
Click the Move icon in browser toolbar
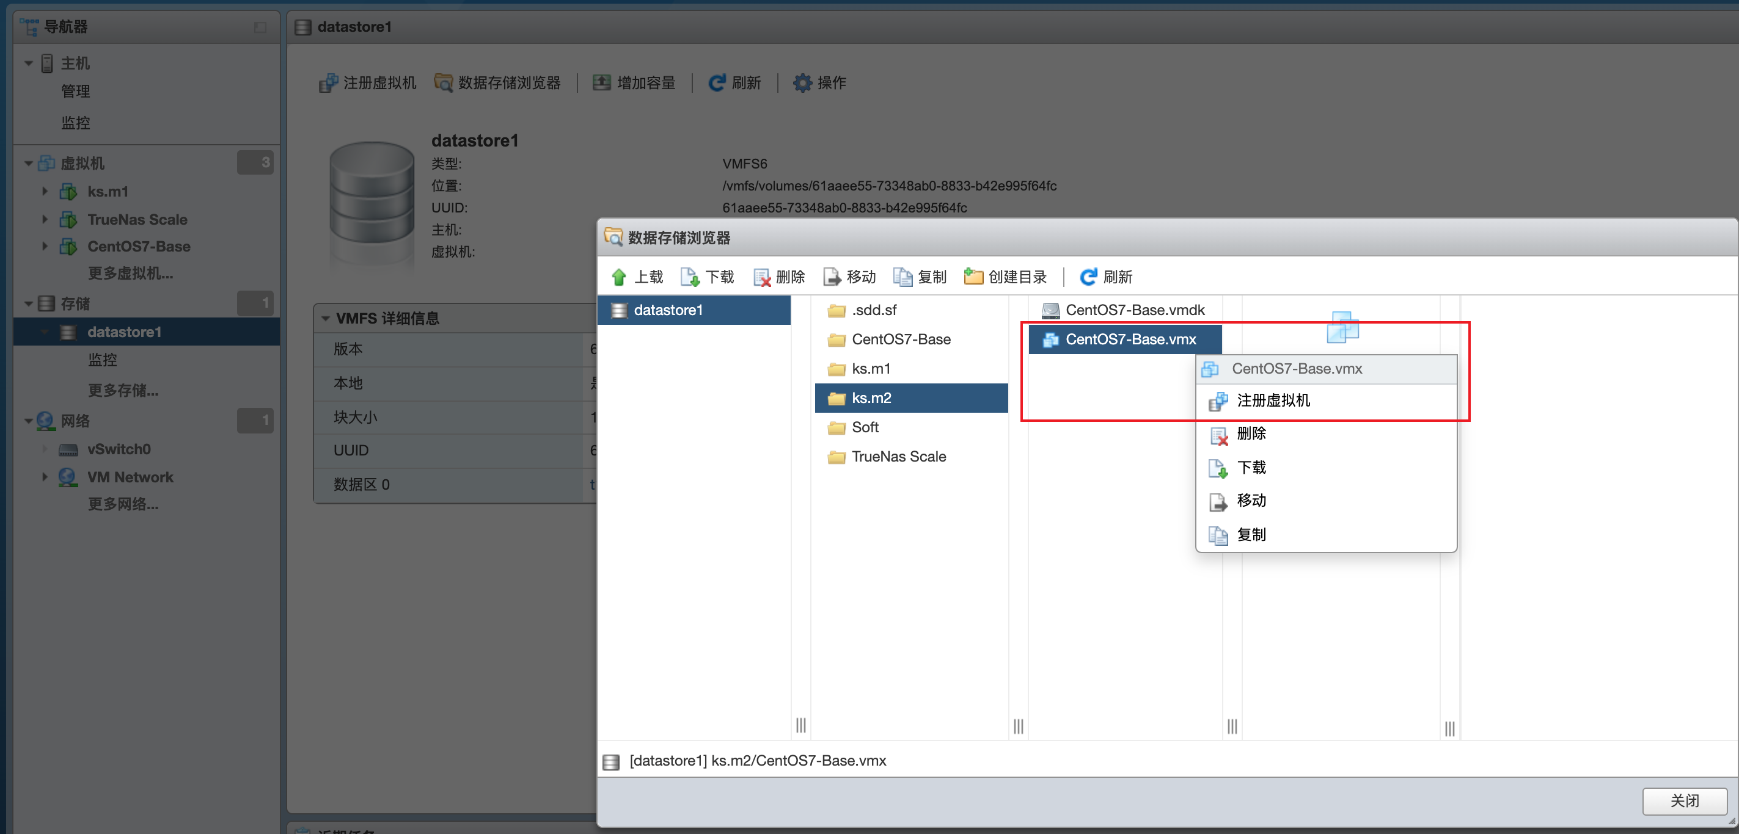point(832,277)
